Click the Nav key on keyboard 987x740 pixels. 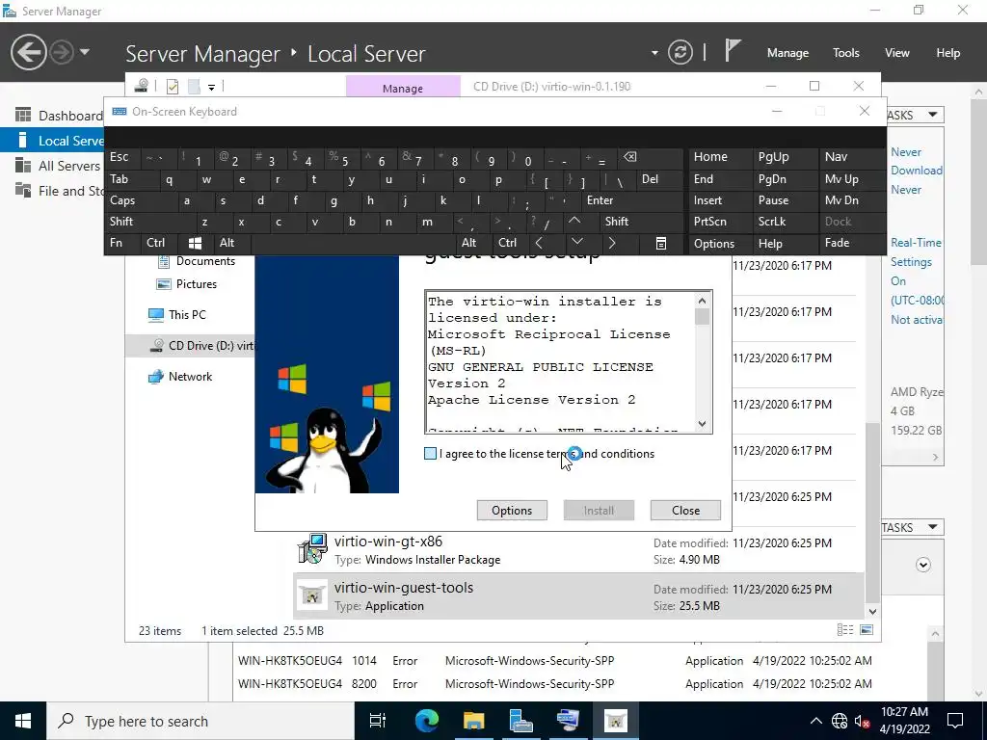tap(852, 157)
